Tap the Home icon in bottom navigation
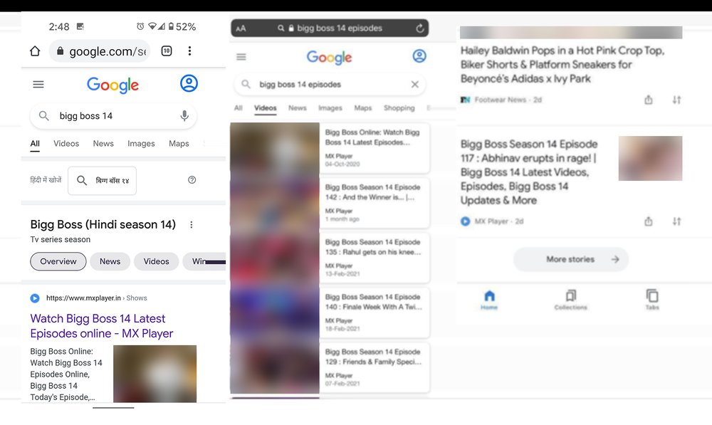The image size is (712, 425). [489, 300]
